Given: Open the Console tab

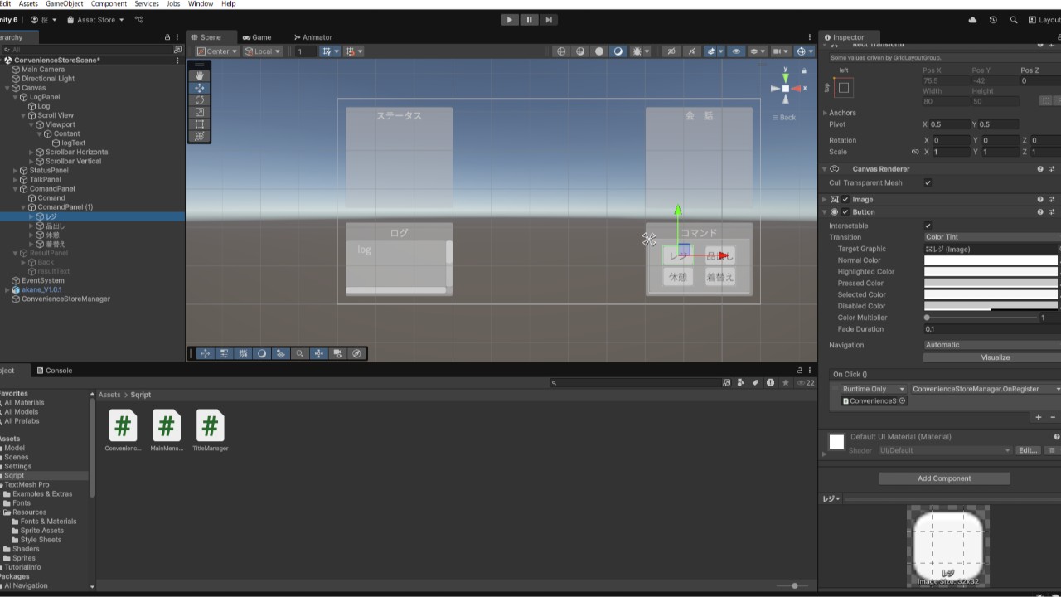Looking at the screenshot, I should pyautogui.click(x=54, y=371).
